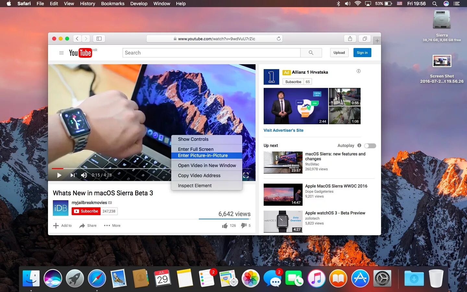Open the Safari share menu
Image resolution: width=467 pixels, height=292 pixels.
[350, 39]
